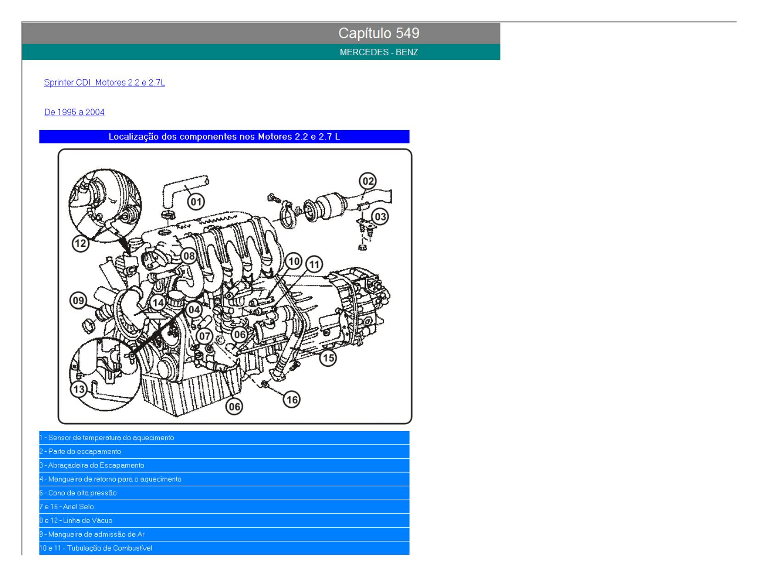Select callout number 07 in the diagram
The image size is (758, 586).
(204, 336)
